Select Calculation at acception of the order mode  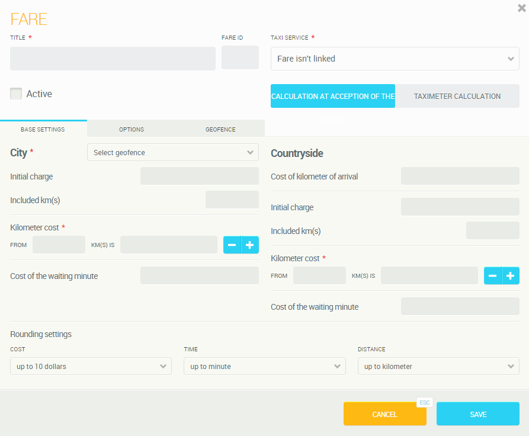333,96
